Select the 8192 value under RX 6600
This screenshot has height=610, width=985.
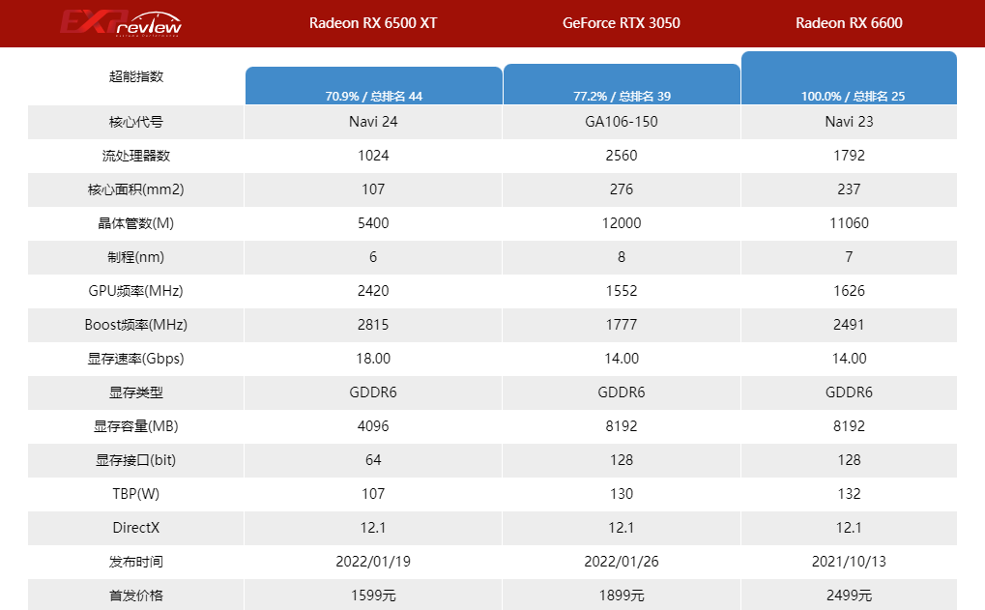[x=849, y=427]
